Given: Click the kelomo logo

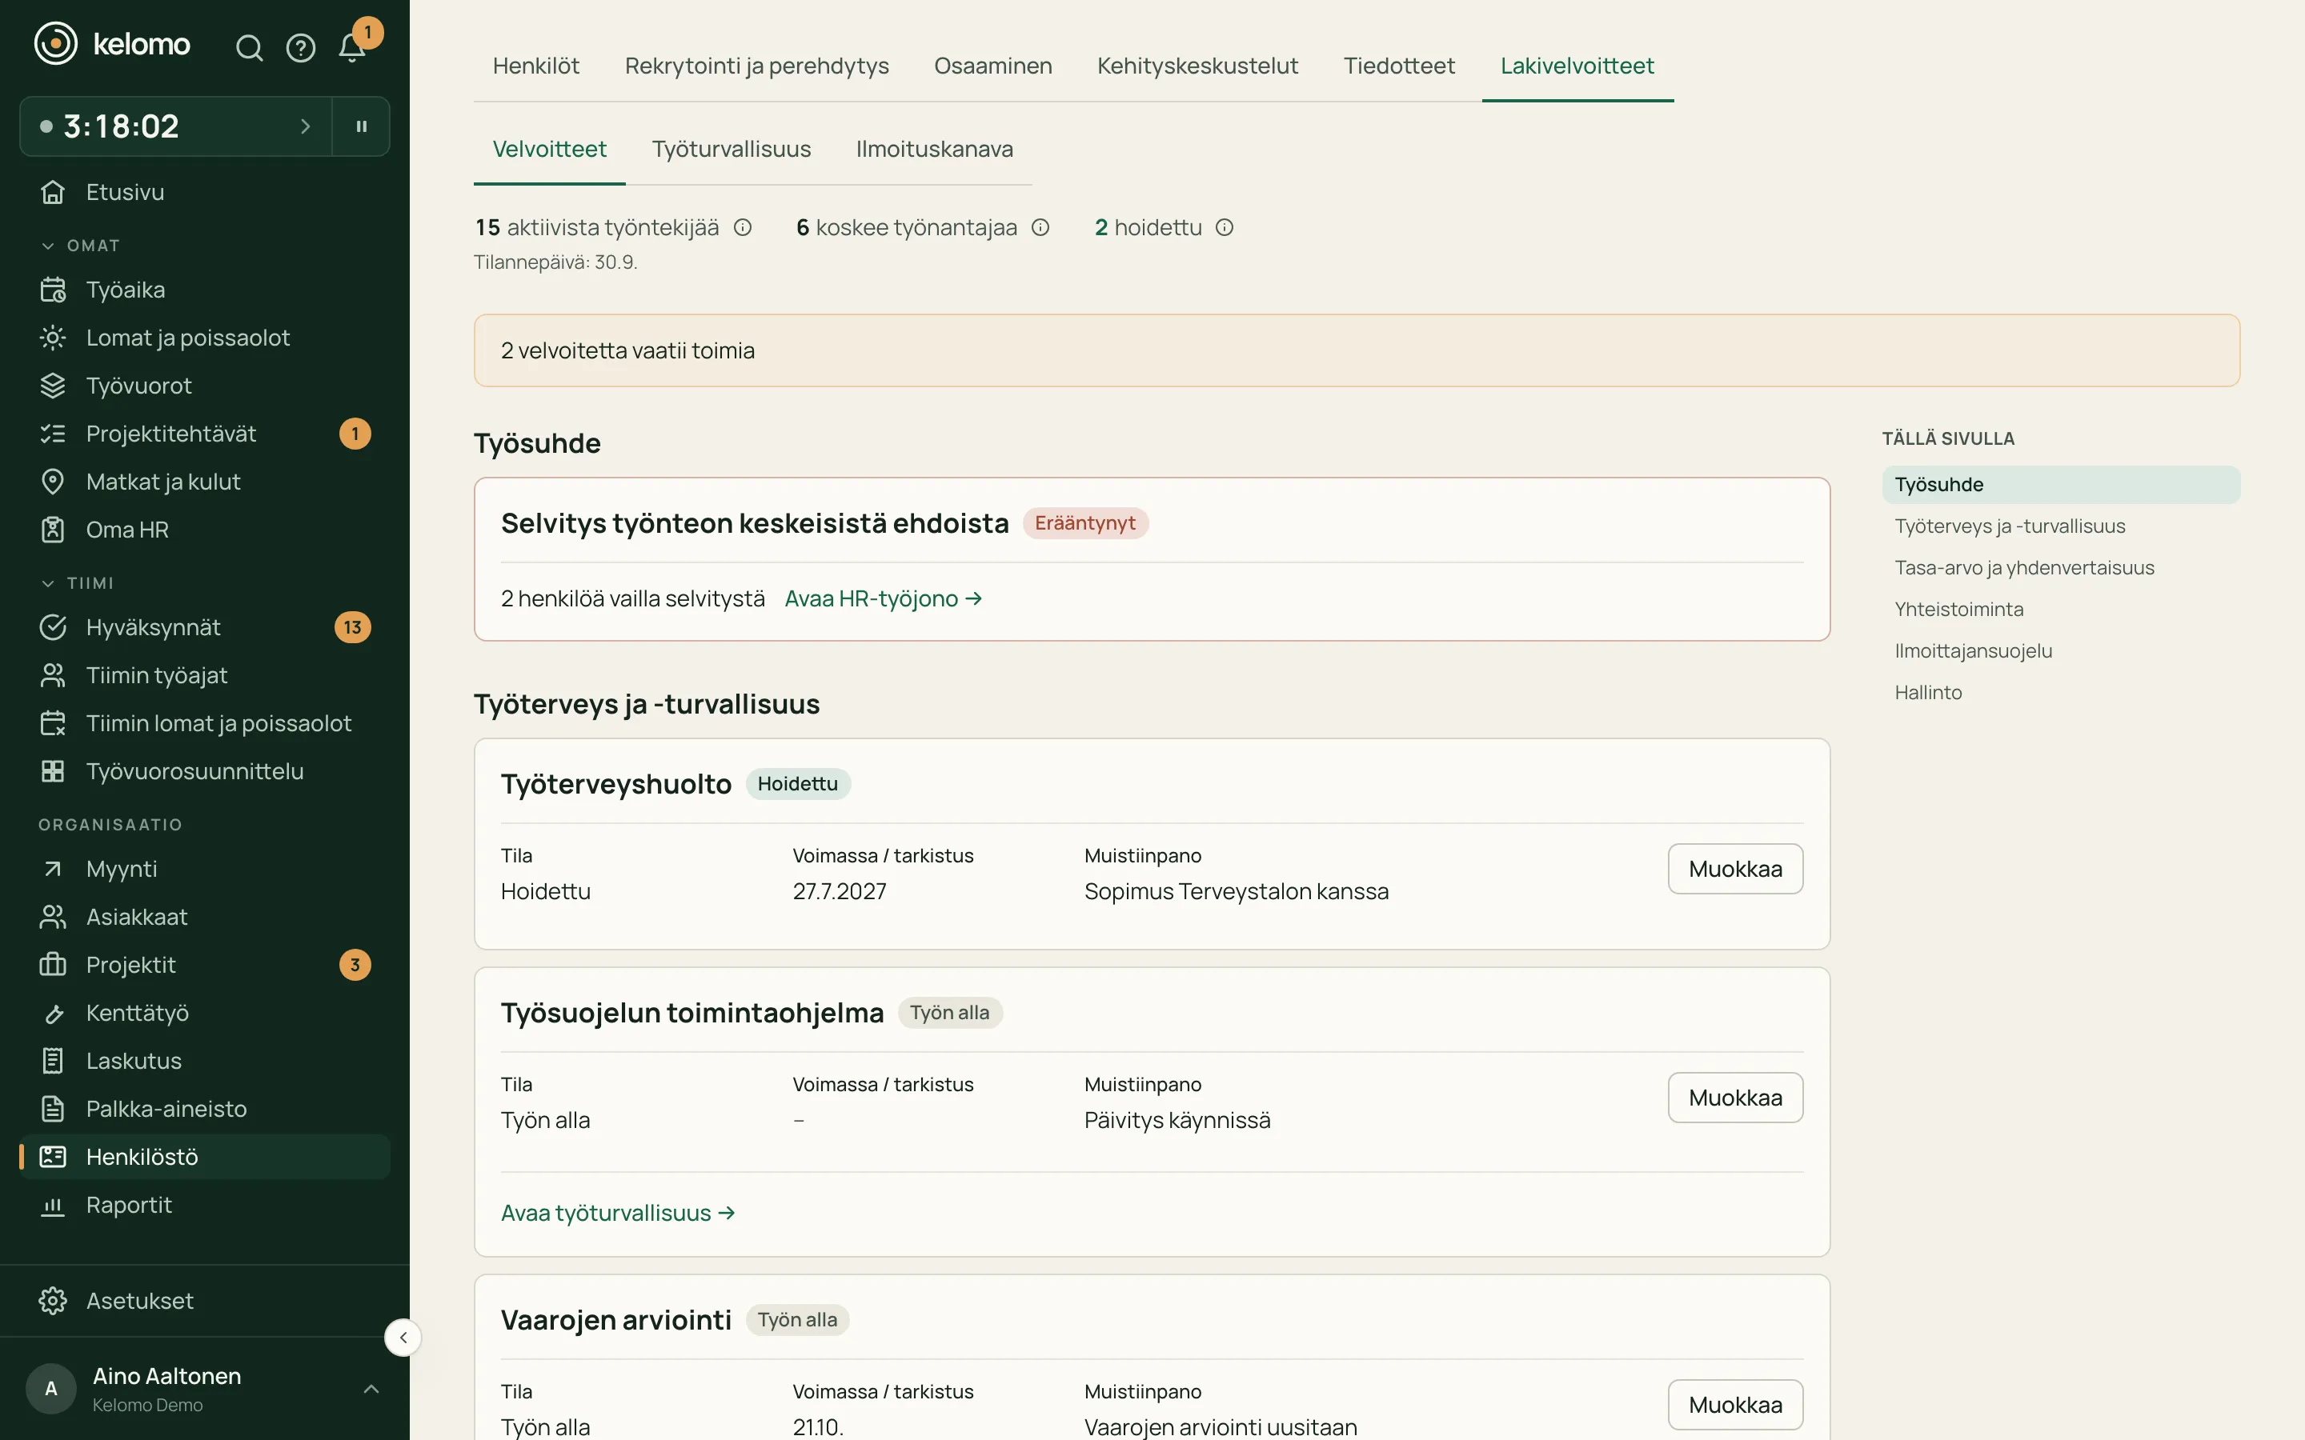Looking at the screenshot, I should click(x=112, y=44).
